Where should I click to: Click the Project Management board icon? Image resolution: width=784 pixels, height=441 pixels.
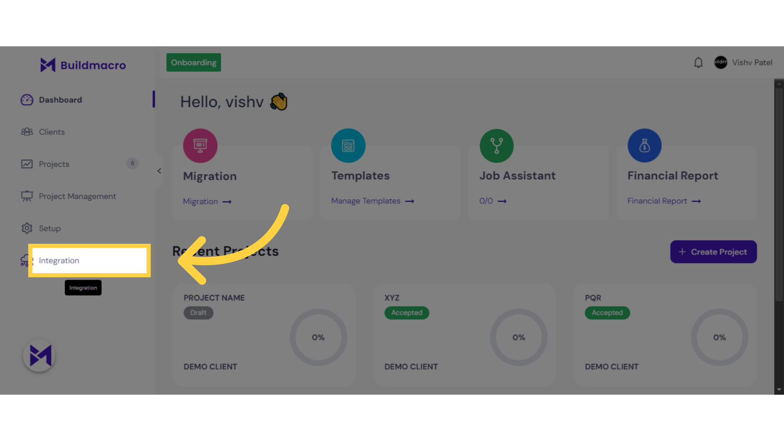click(x=27, y=196)
